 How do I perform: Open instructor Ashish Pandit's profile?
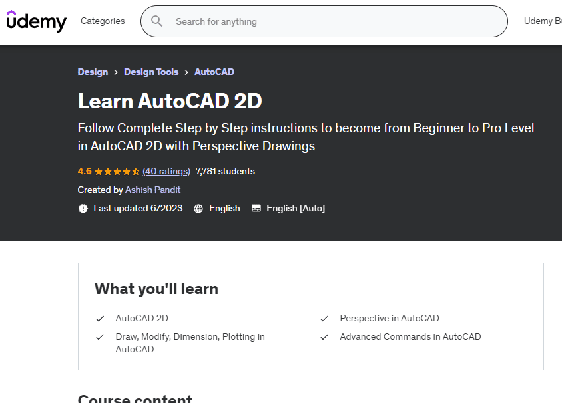pos(152,190)
